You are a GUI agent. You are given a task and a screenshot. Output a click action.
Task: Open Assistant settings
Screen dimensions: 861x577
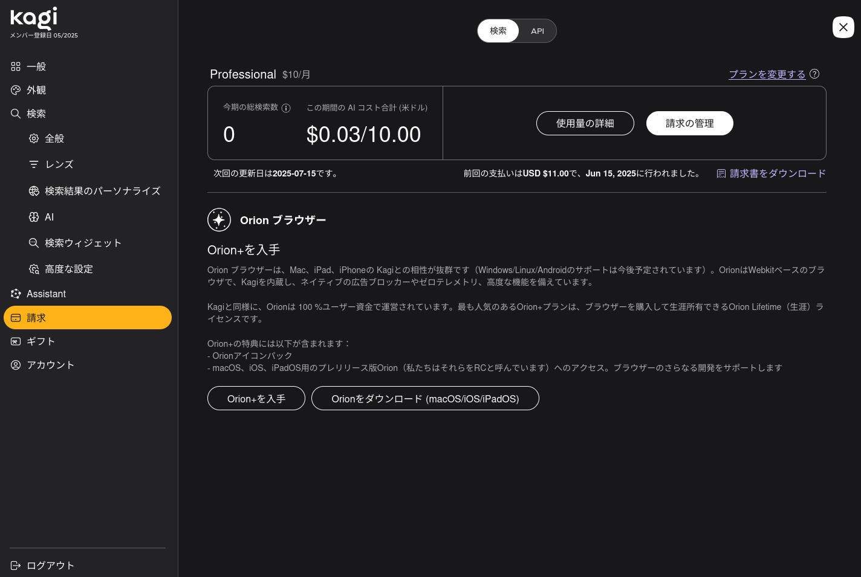tap(88, 294)
